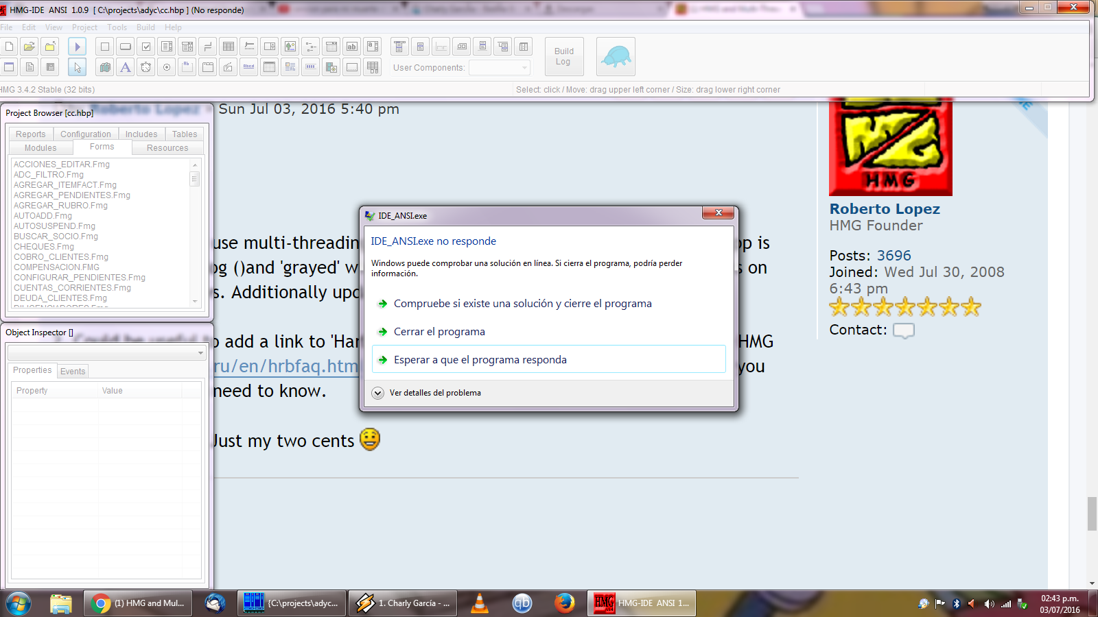Select the RadioGroup control icon
The width and height of the screenshot is (1098, 617).
[167, 67]
